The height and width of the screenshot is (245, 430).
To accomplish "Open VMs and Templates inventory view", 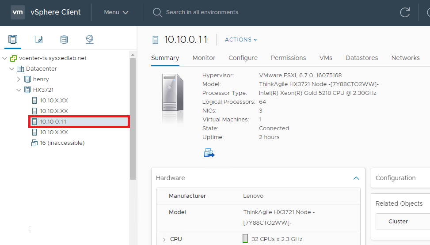I will (38, 39).
